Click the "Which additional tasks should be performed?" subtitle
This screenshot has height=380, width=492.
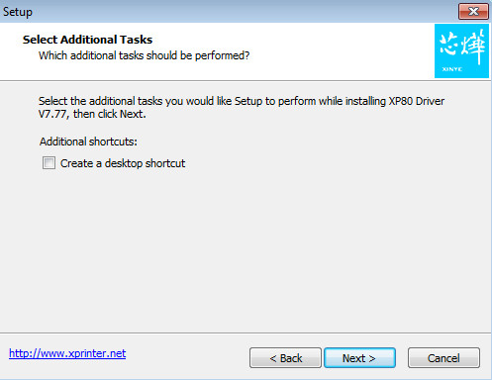click(x=144, y=55)
